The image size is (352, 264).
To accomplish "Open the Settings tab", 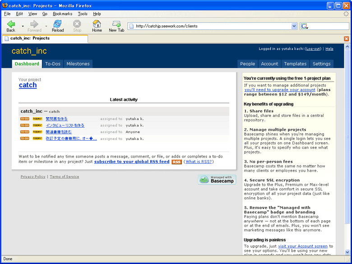I will 321,64.
